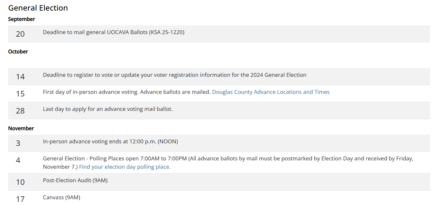This screenshot has height=206, width=434.
Task: Click the Post-Election Audit (9AM) entry
Action: (75, 180)
